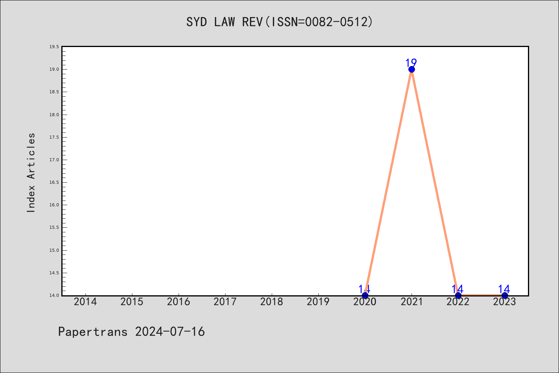Click the Papertrans 2024-07-16 footer text
This screenshot has width=559, height=373.
click(131, 331)
